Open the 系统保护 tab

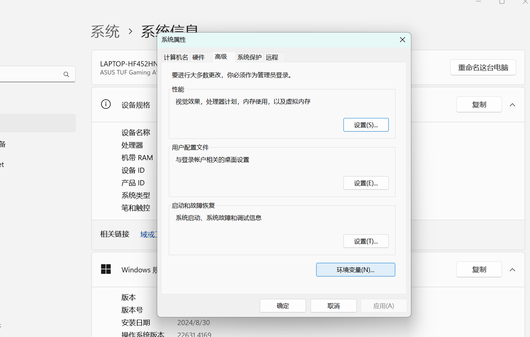tap(249, 57)
